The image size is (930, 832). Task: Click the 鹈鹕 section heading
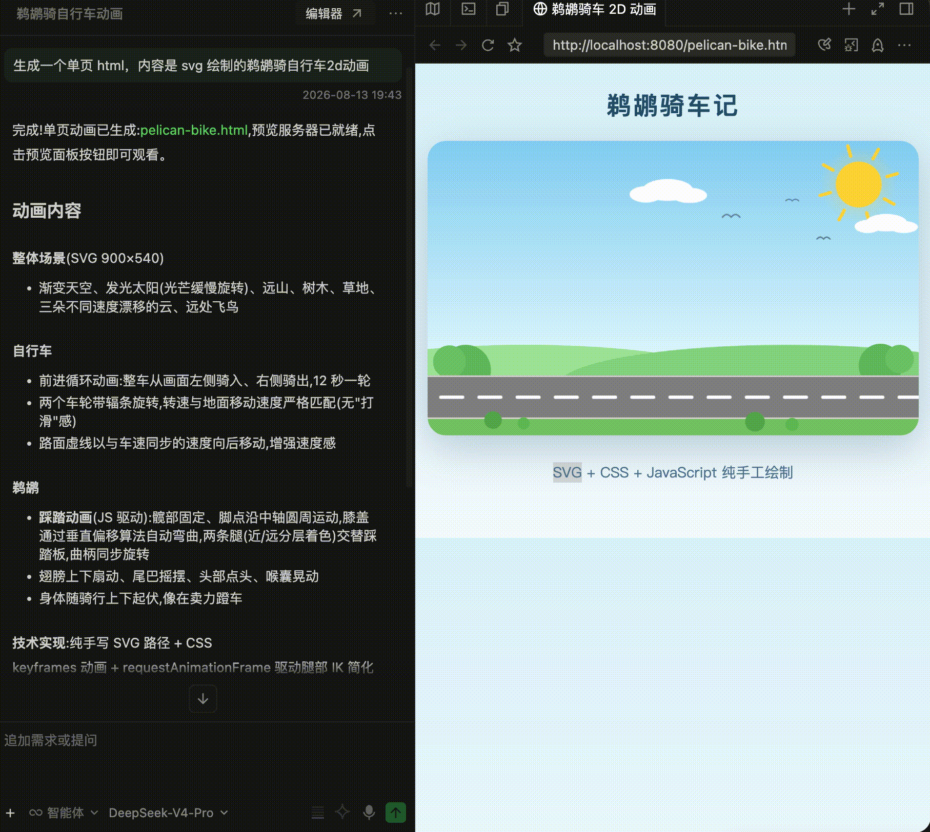coord(26,488)
